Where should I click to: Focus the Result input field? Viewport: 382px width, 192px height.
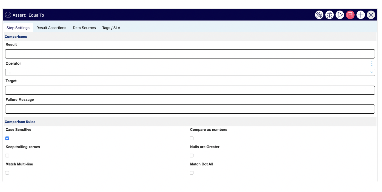190,54
